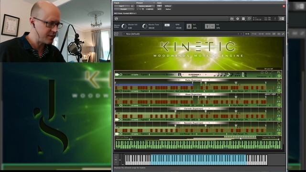Toggle the Flutes power switch
The height and width of the screenshot is (172, 306).
coord(117,91)
